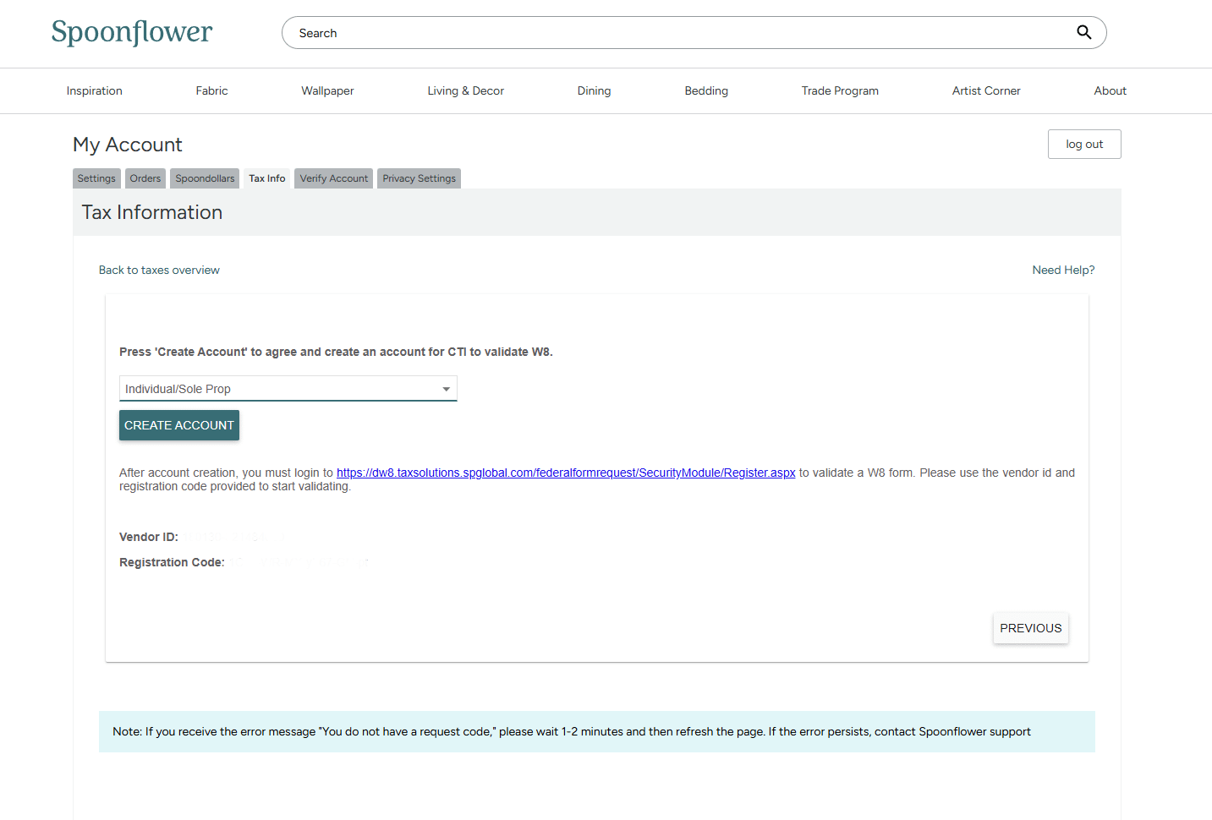The width and height of the screenshot is (1212, 820).
Task: Switch to the Settings tab
Action: point(96,178)
